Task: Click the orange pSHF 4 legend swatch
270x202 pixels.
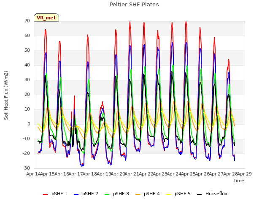Action: coord(138,194)
